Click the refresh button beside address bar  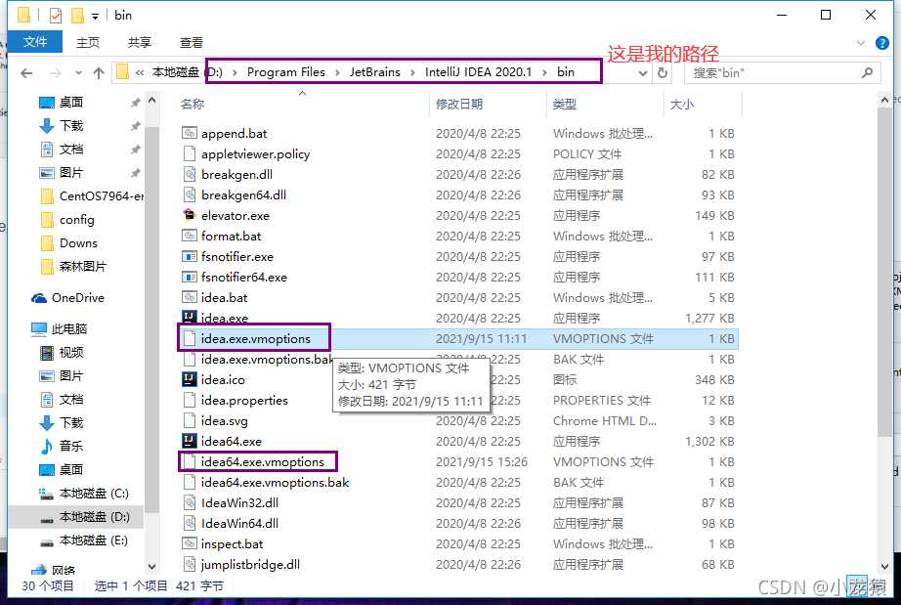663,73
